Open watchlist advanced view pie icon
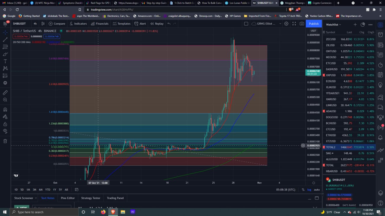The height and width of the screenshot is (216, 385). (x=363, y=25)
